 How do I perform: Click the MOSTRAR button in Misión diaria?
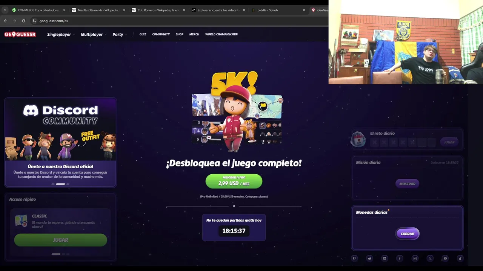407,184
